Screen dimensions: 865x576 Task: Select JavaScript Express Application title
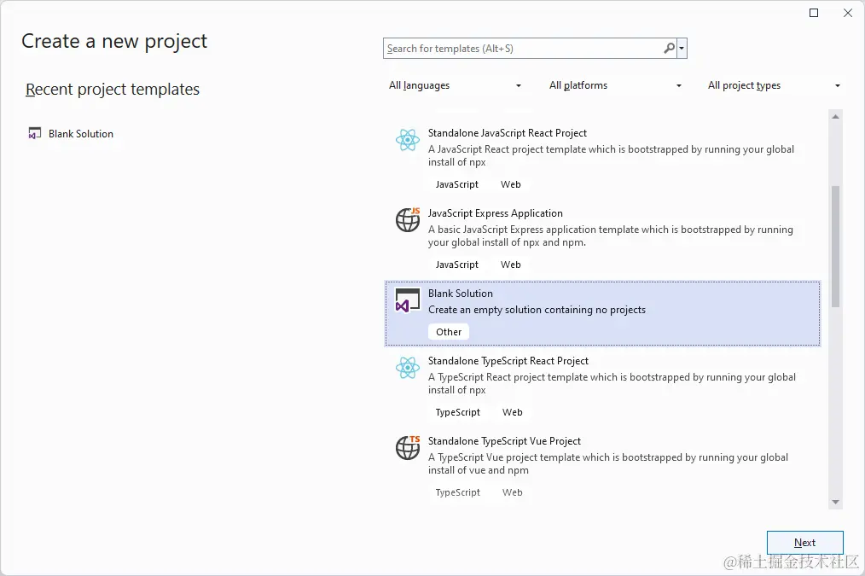(x=496, y=213)
